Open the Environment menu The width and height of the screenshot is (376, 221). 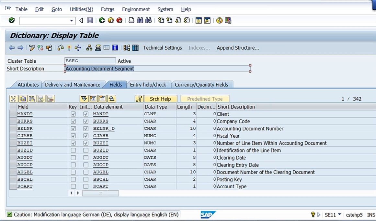coord(136,9)
